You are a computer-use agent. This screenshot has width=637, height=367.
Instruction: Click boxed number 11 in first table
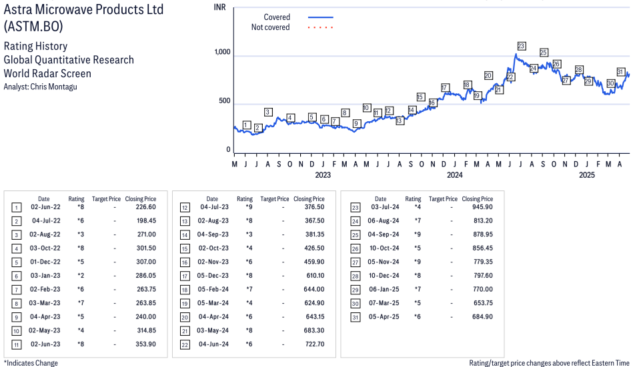(x=16, y=345)
